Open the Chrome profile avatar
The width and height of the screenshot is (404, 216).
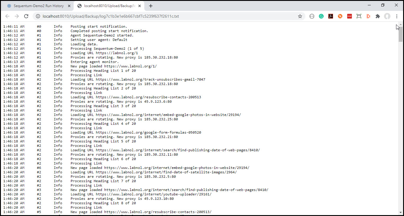point(387,16)
